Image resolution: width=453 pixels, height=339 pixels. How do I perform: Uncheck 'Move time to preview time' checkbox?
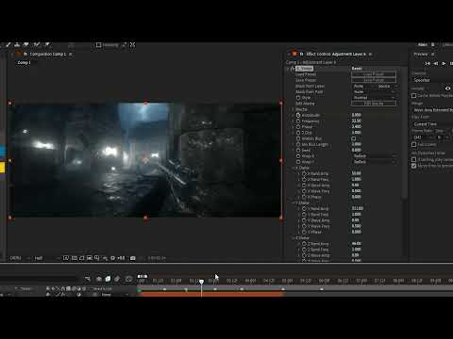coord(414,166)
